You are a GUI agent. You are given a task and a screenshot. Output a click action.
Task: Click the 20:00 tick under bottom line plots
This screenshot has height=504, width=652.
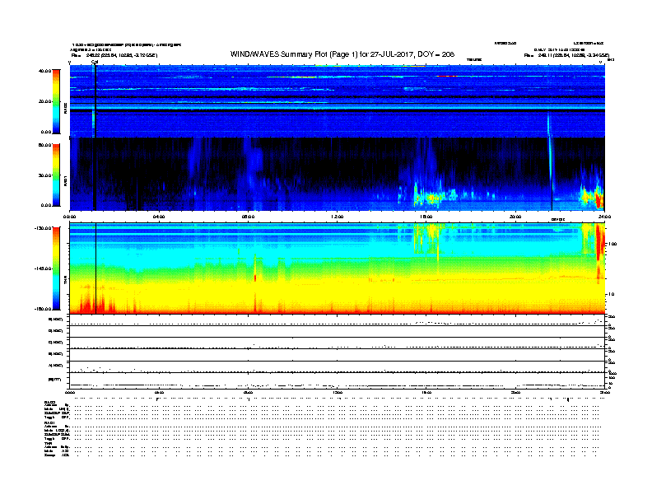point(515,392)
